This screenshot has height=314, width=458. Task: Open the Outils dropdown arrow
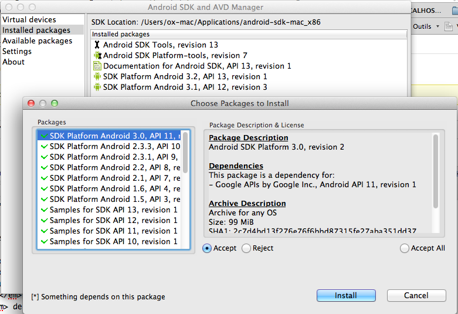438,26
